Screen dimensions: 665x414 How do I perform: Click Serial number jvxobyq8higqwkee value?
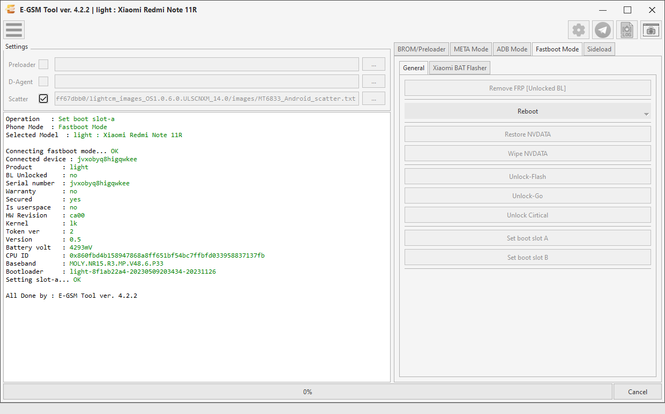(x=100, y=183)
